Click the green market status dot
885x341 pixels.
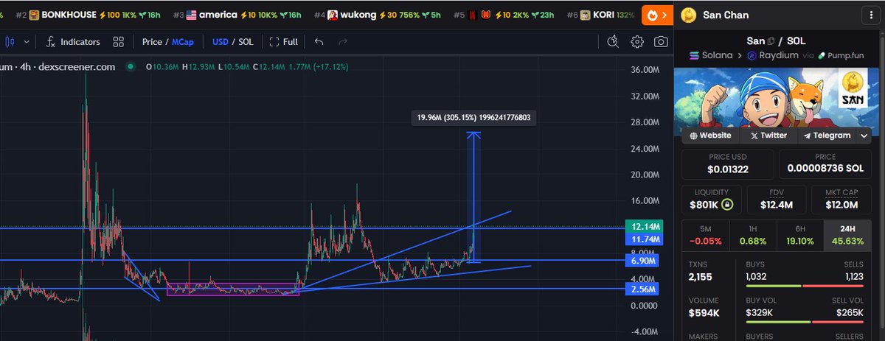pos(131,66)
